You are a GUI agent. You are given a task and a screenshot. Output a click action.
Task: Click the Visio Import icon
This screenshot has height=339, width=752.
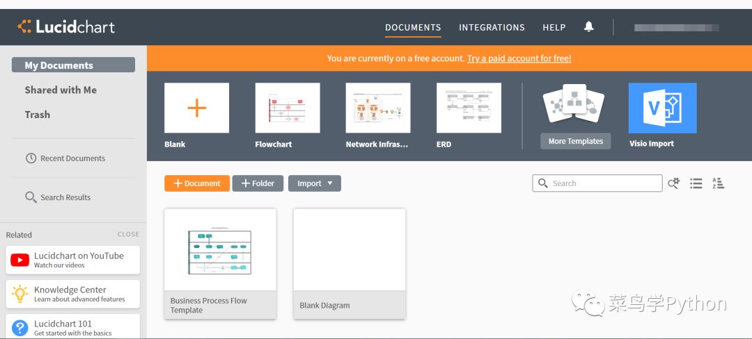point(662,108)
